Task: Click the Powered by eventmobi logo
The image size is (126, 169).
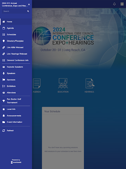Action: point(16,161)
